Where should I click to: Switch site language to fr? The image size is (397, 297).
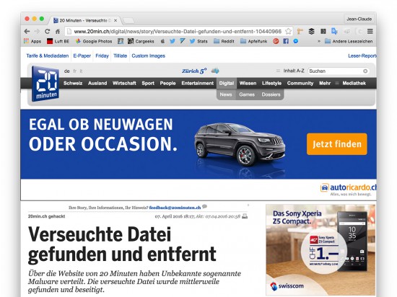tap(75, 71)
